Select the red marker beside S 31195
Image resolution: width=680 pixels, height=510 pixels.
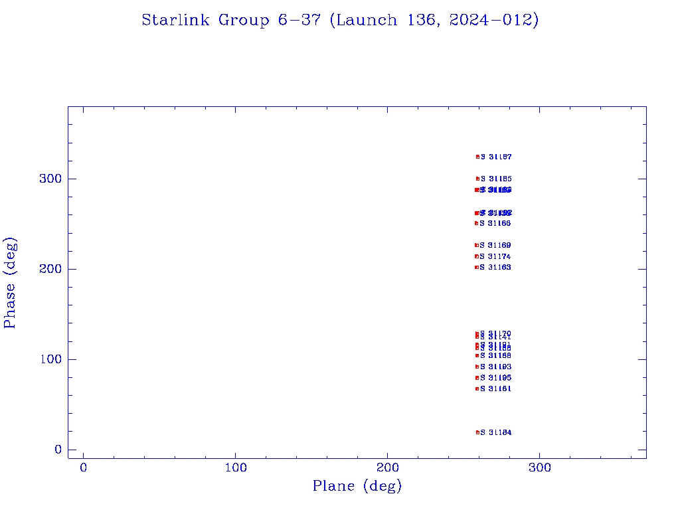[x=477, y=378]
